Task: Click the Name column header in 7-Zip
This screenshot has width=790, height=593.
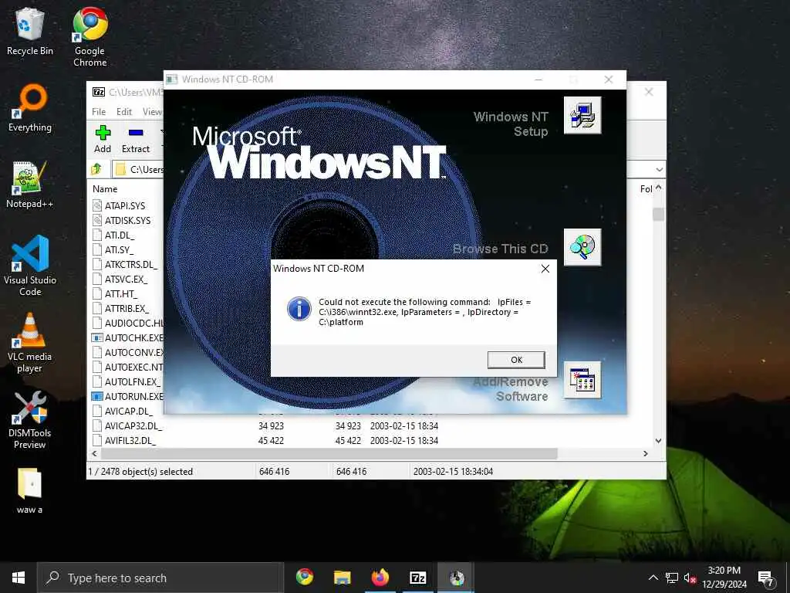Action: 105,188
